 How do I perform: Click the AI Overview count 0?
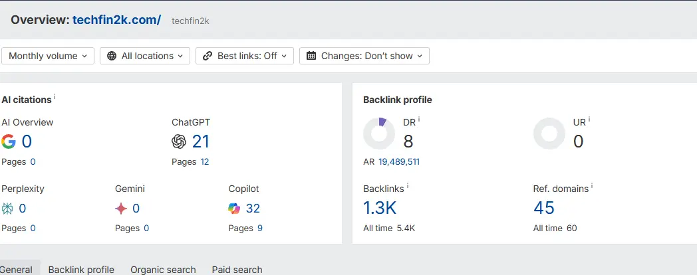27,141
